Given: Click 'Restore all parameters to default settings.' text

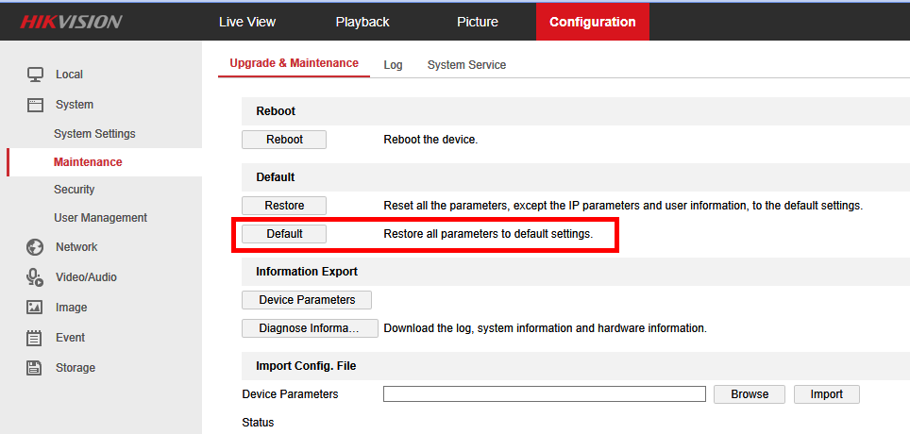Looking at the screenshot, I should [x=488, y=234].
